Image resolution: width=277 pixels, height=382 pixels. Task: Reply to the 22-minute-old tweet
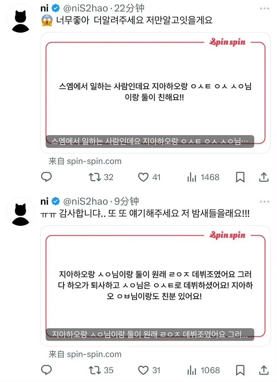click(46, 177)
